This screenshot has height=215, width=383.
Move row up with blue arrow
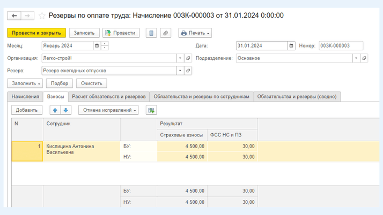55,110
